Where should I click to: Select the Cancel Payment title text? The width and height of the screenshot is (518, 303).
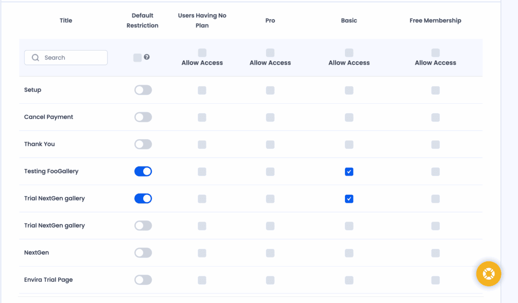click(49, 117)
